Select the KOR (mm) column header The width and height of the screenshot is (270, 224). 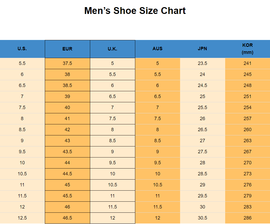(x=248, y=49)
